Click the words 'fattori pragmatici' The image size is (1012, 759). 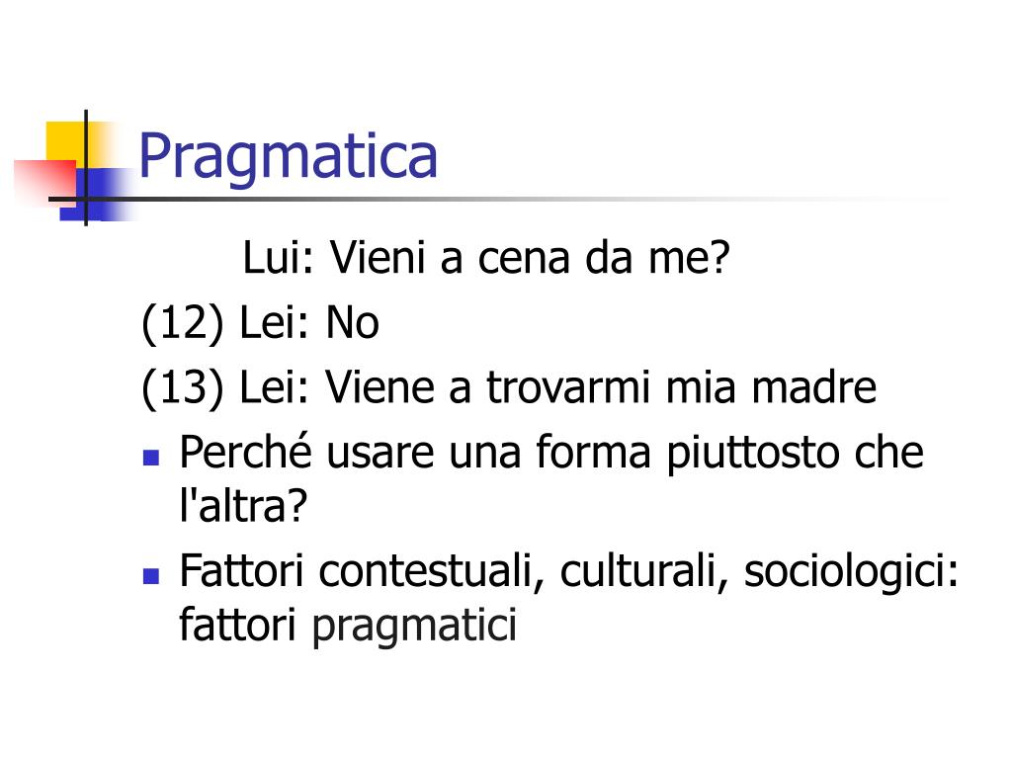click(x=348, y=626)
